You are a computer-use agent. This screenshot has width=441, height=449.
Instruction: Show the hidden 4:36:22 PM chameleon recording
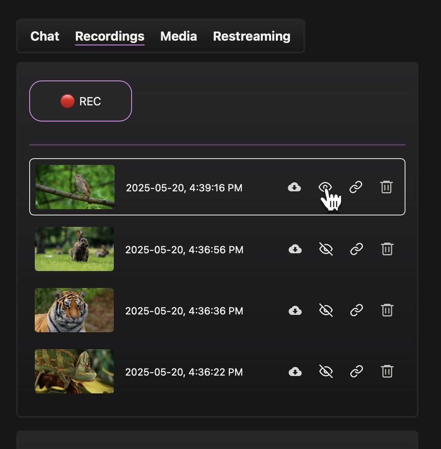click(326, 372)
